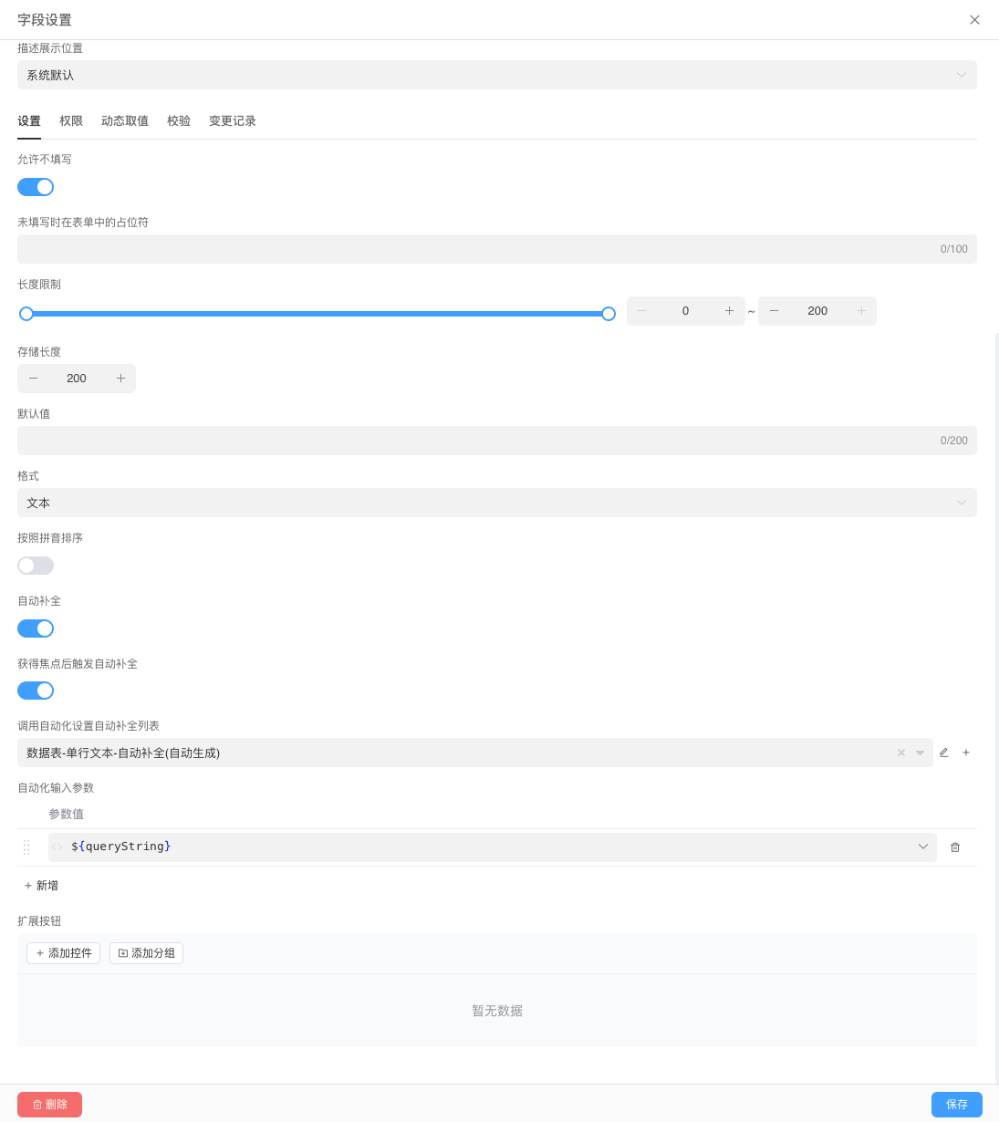Expand the ${queryString} parameter value dropdown

[922, 847]
